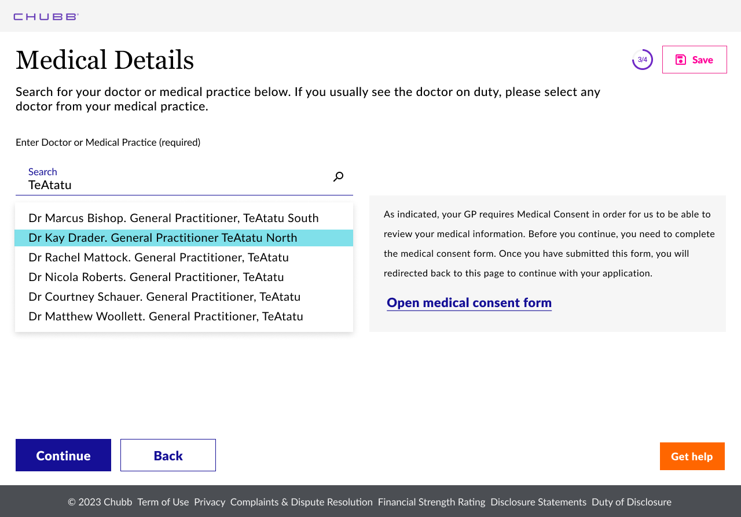Open Duty of Disclosure footer link

pos(632,502)
